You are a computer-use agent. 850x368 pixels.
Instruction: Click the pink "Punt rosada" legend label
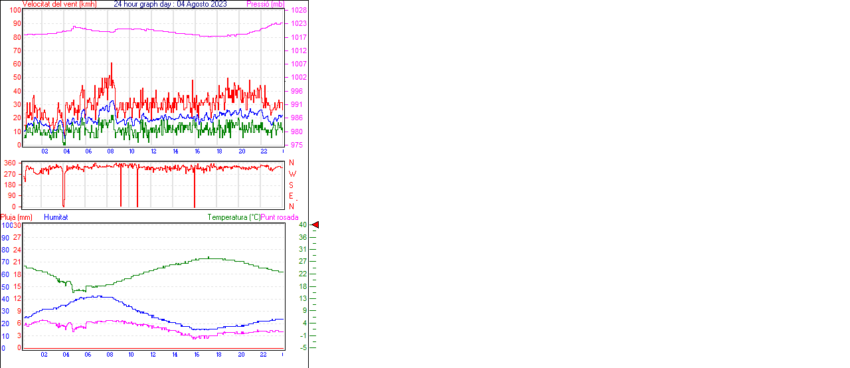(x=280, y=217)
